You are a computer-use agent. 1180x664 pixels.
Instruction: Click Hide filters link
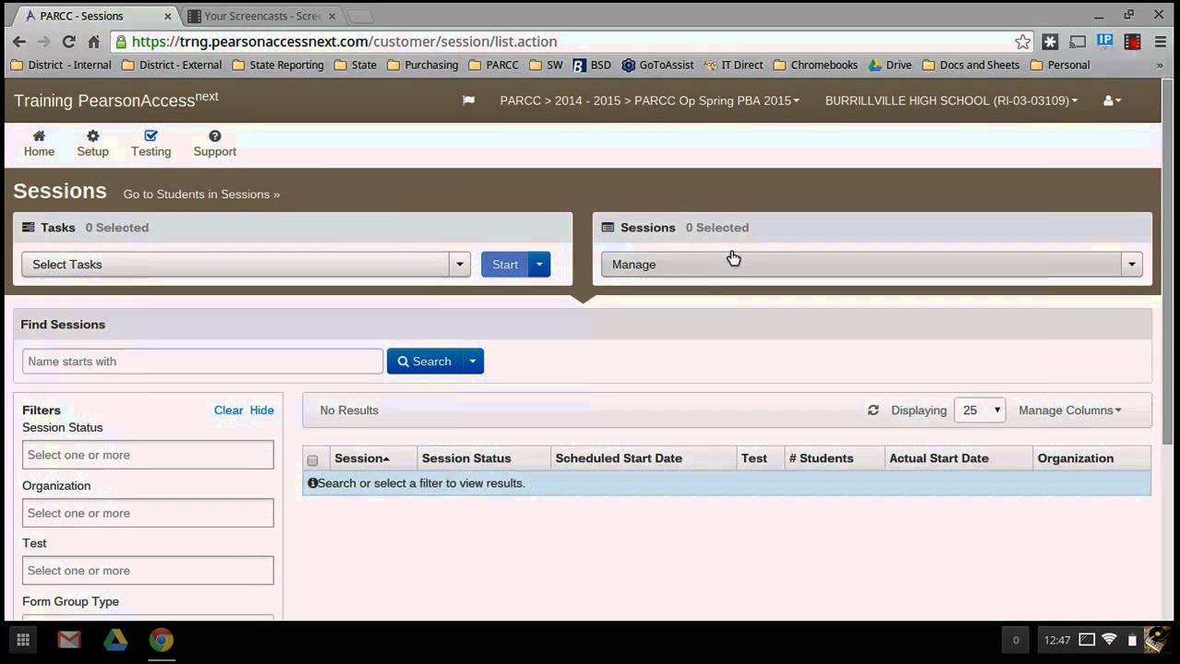pyautogui.click(x=262, y=410)
